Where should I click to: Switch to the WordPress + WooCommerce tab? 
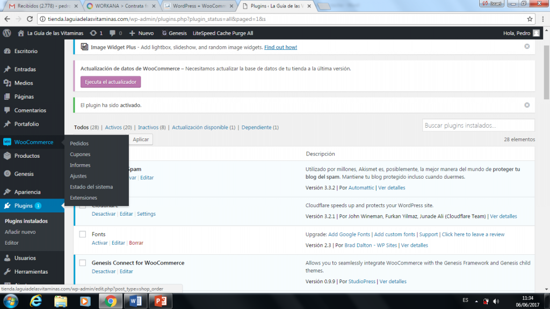click(199, 6)
